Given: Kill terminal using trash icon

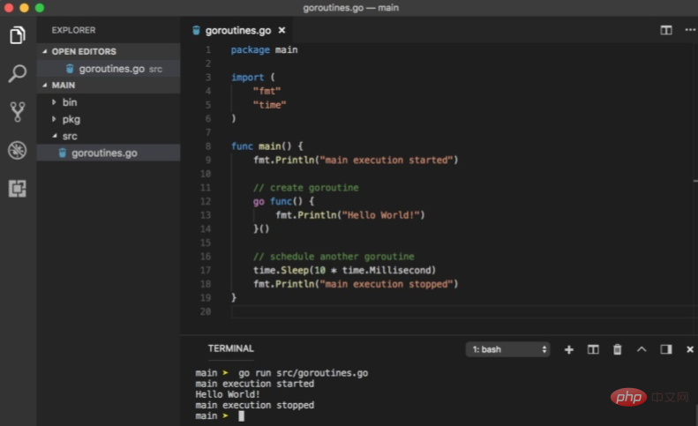Looking at the screenshot, I should [x=618, y=349].
